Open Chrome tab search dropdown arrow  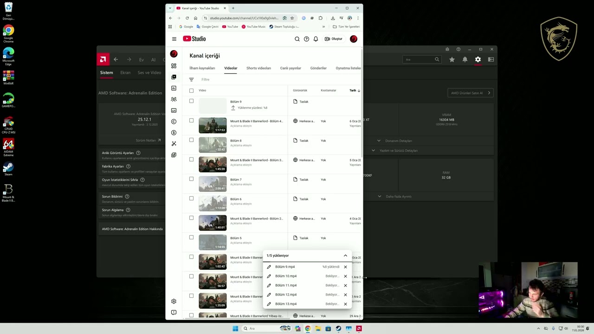(170, 8)
